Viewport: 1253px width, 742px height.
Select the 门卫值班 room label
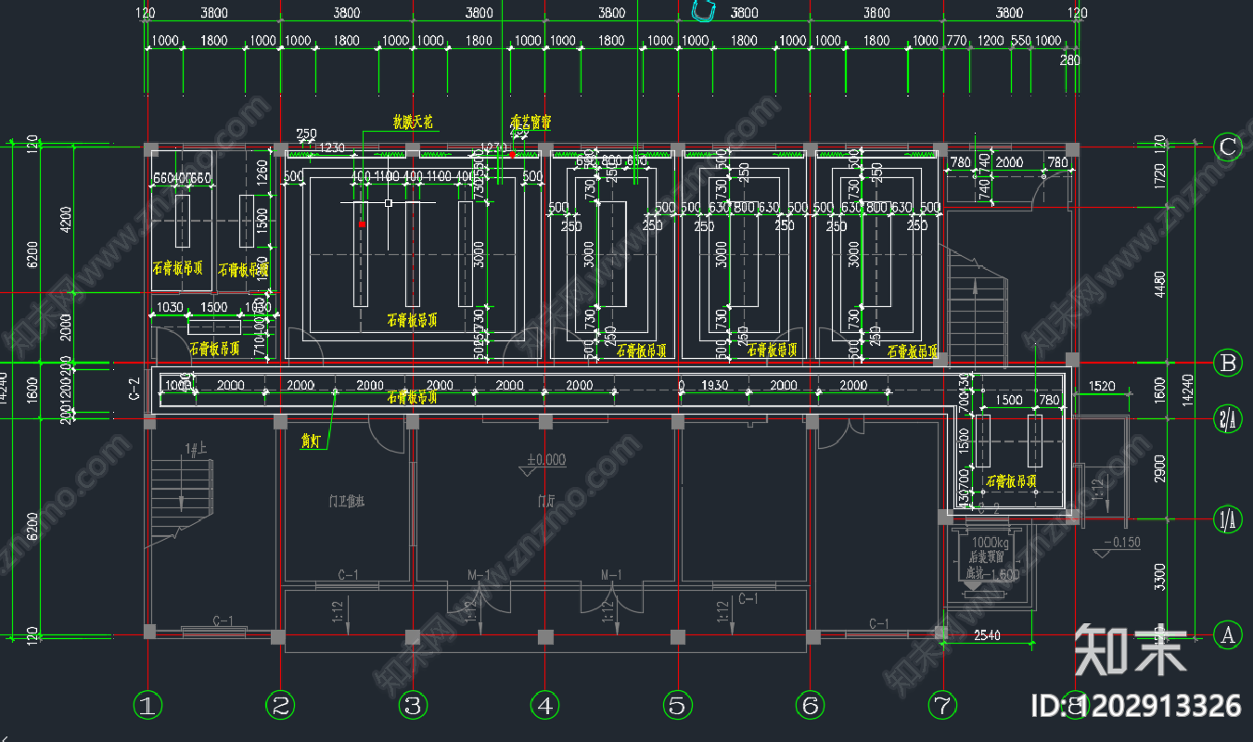click(346, 501)
